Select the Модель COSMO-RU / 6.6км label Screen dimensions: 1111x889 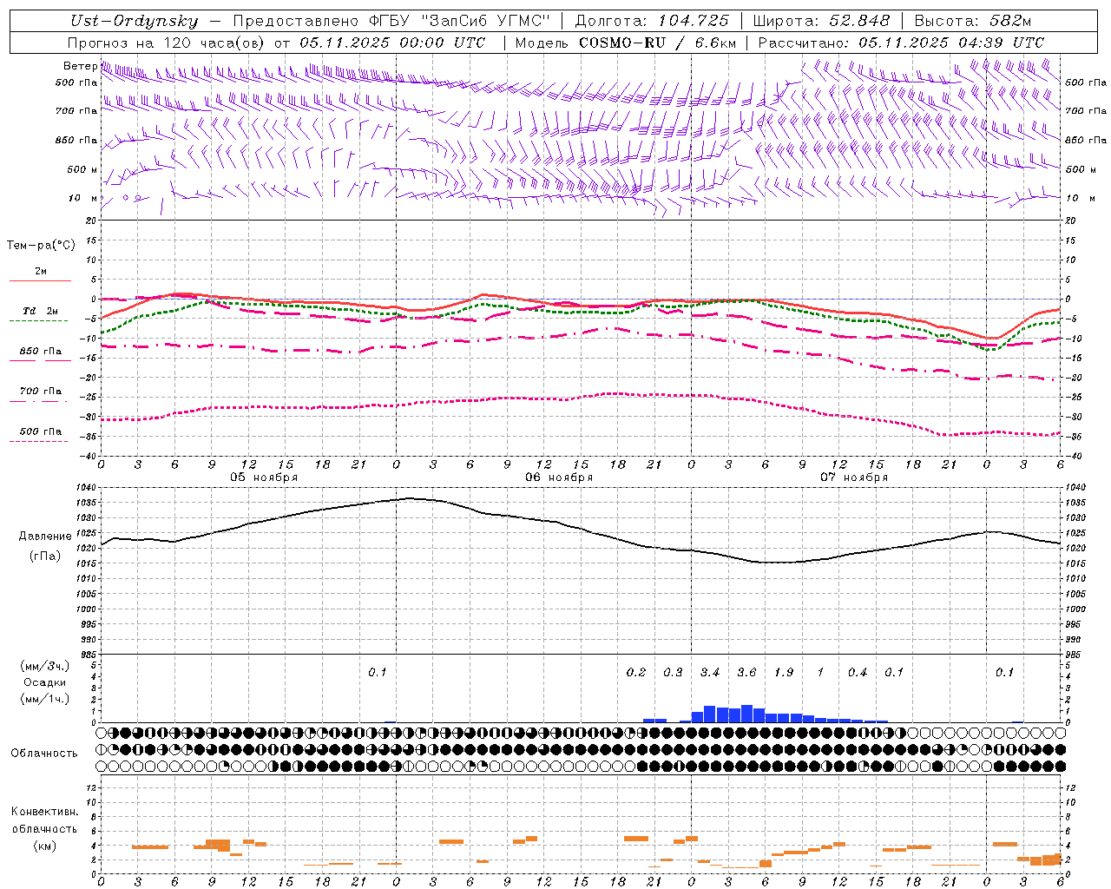(626, 43)
